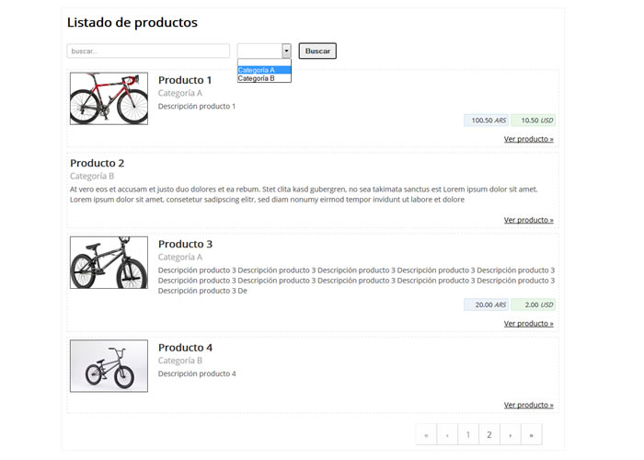The height and width of the screenshot is (460, 644).
Task: Open page 1 in pagination
Action: pos(468,434)
